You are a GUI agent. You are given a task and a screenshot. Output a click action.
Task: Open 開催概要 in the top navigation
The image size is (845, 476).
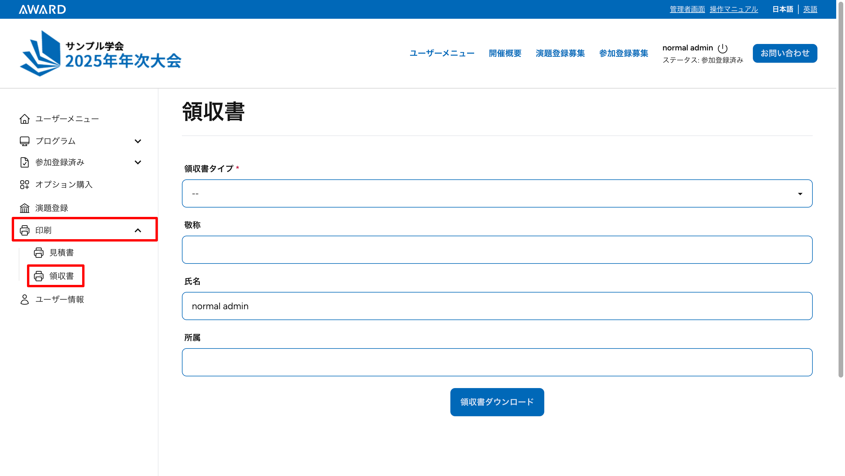click(505, 53)
